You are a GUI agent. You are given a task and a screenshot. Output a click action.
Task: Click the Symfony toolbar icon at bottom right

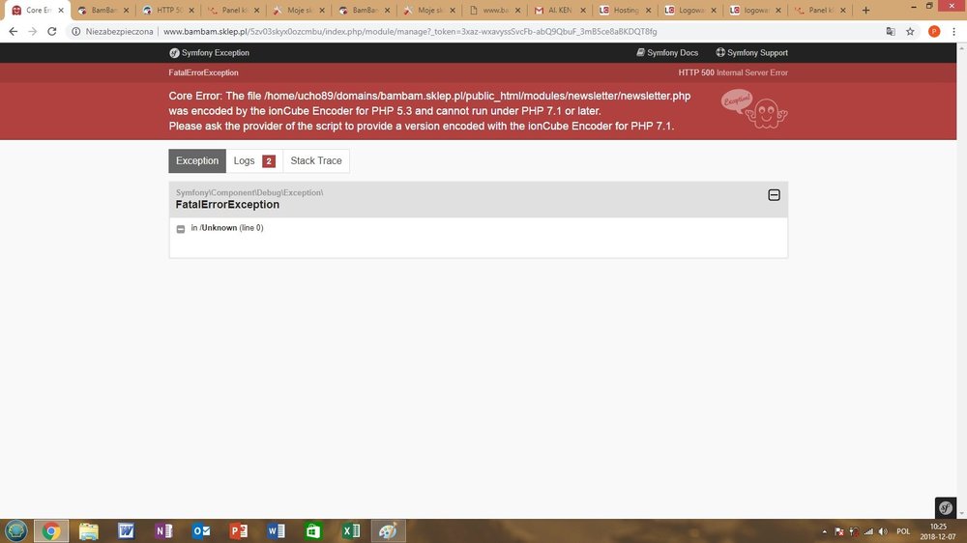[x=946, y=508]
